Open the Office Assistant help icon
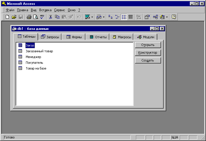Screen dimensions: 206x141 (x=174, y=17)
